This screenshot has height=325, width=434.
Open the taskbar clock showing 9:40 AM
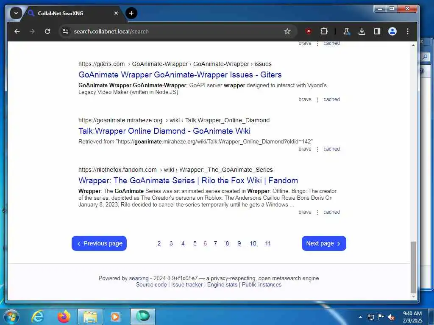412,317
